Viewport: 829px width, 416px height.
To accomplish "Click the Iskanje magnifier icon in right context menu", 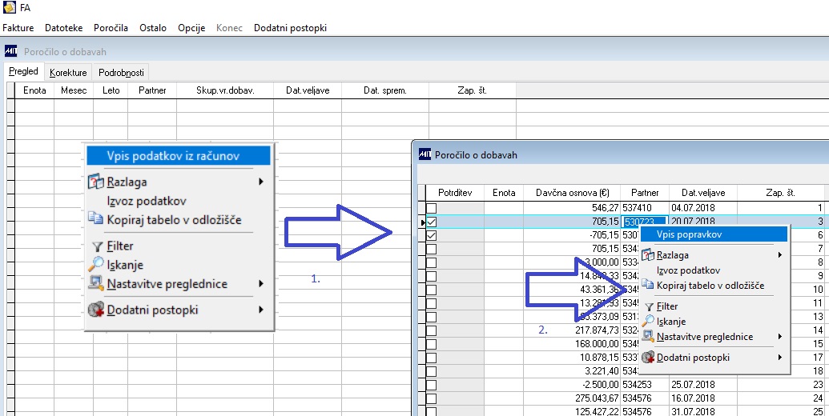I will [648, 321].
